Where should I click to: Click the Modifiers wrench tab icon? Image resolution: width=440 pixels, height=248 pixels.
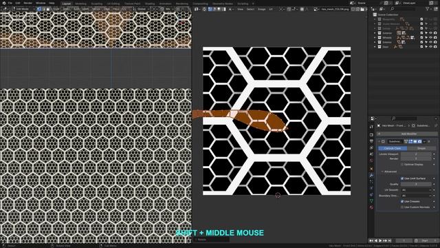371,175
